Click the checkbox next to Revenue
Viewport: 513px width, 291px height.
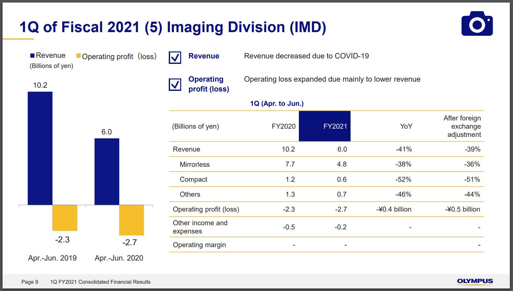click(x=175, y=58)
